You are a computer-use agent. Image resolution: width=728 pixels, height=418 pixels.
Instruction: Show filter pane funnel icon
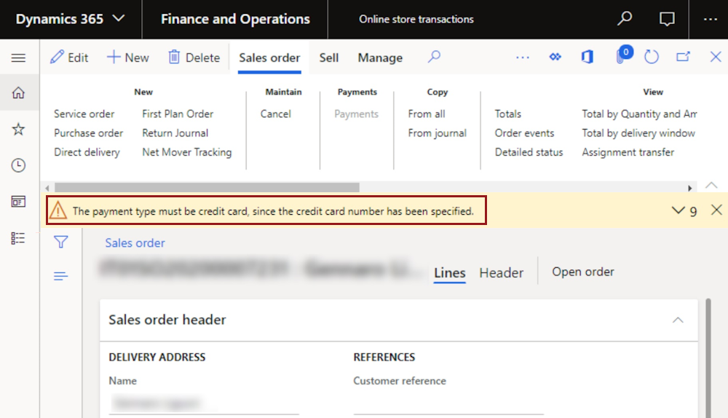point(61,242)
